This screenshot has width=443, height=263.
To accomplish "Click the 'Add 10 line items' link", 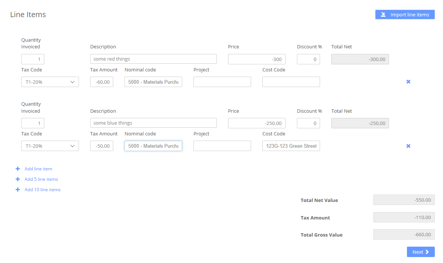I will tap(42, 190).
